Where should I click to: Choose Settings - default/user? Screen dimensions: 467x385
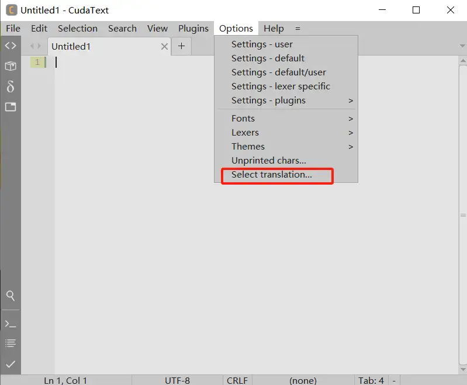click(x=286, y=72)
